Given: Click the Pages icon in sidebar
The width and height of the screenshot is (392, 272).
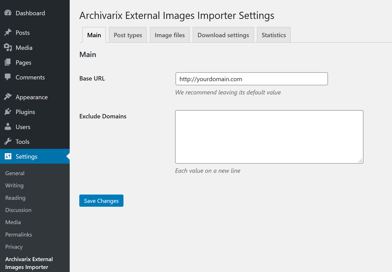Looking at the screenshot, I should [8, 63].
